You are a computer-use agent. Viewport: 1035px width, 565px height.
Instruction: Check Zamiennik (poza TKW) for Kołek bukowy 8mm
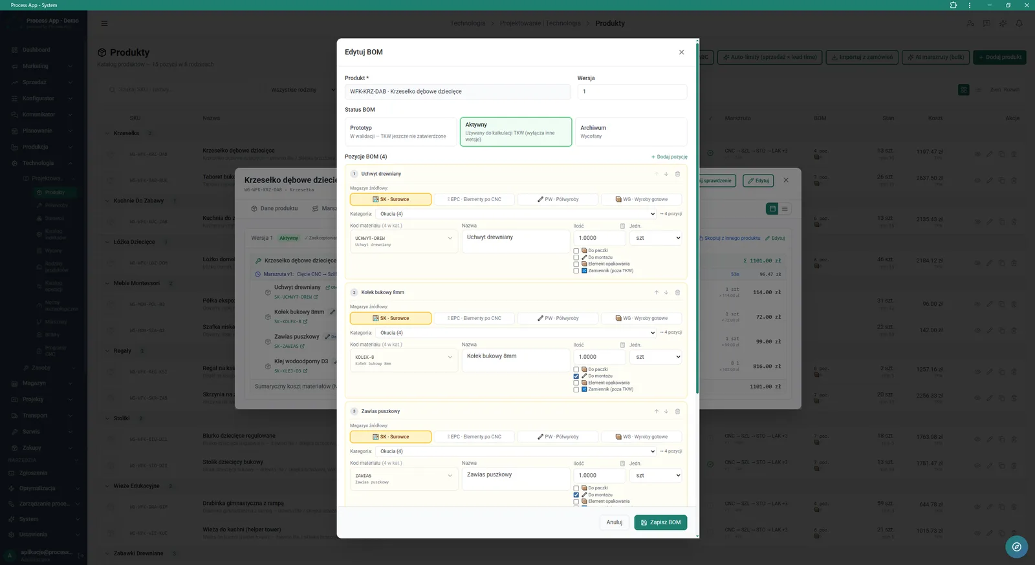pos(576,390)
